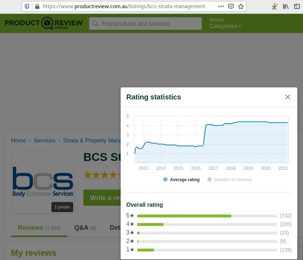Image resolution: width=303 pixels, height=260 pixels.
Task: Open the Q&A tab
Action: click(85, 228)
